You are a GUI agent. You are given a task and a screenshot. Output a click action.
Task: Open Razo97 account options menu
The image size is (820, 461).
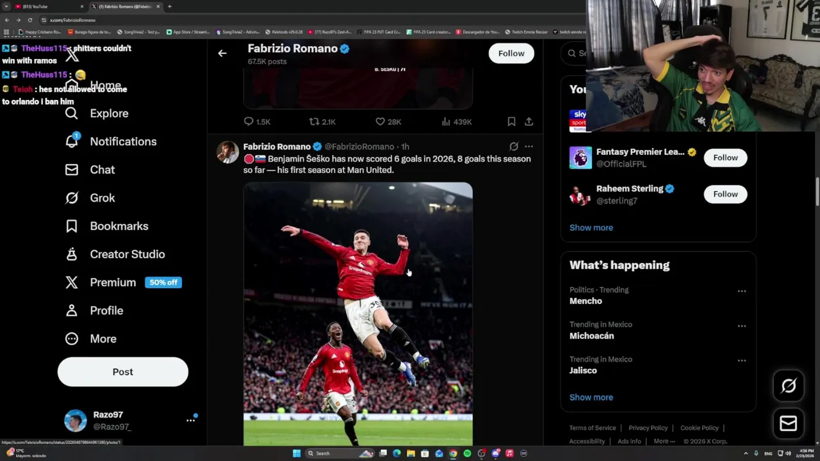coord(190,420)
